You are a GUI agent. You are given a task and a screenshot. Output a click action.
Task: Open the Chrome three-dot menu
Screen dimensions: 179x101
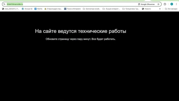(x=176, y=4)
